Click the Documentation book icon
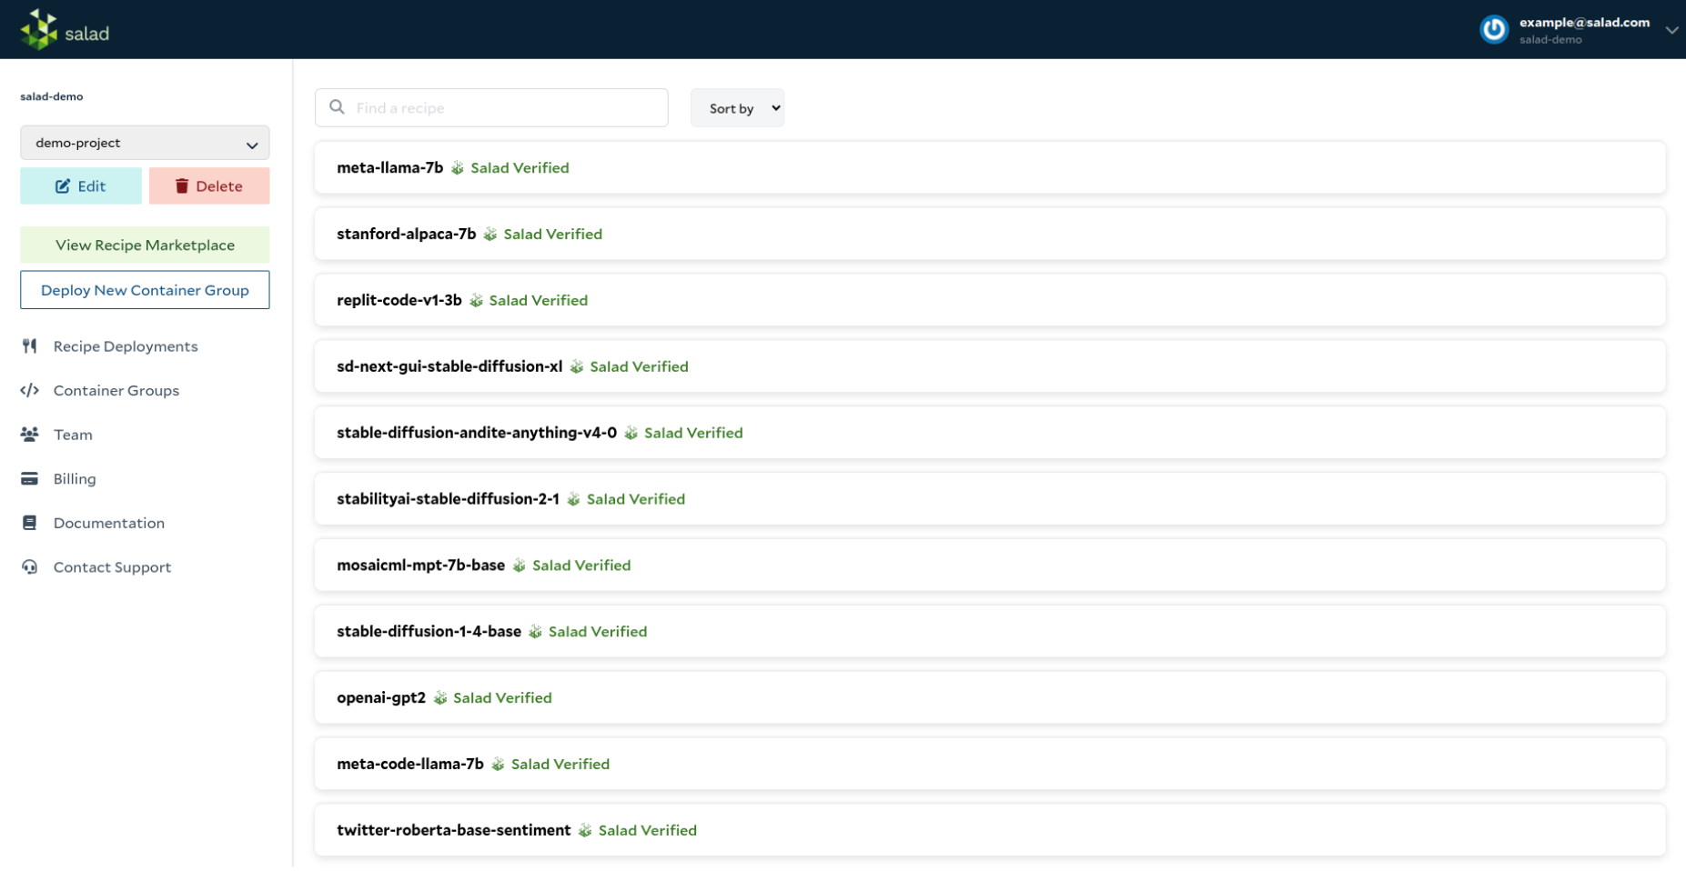Image resolution: width=1686 pixels, height=871 pixels. (x=30, y=523)
